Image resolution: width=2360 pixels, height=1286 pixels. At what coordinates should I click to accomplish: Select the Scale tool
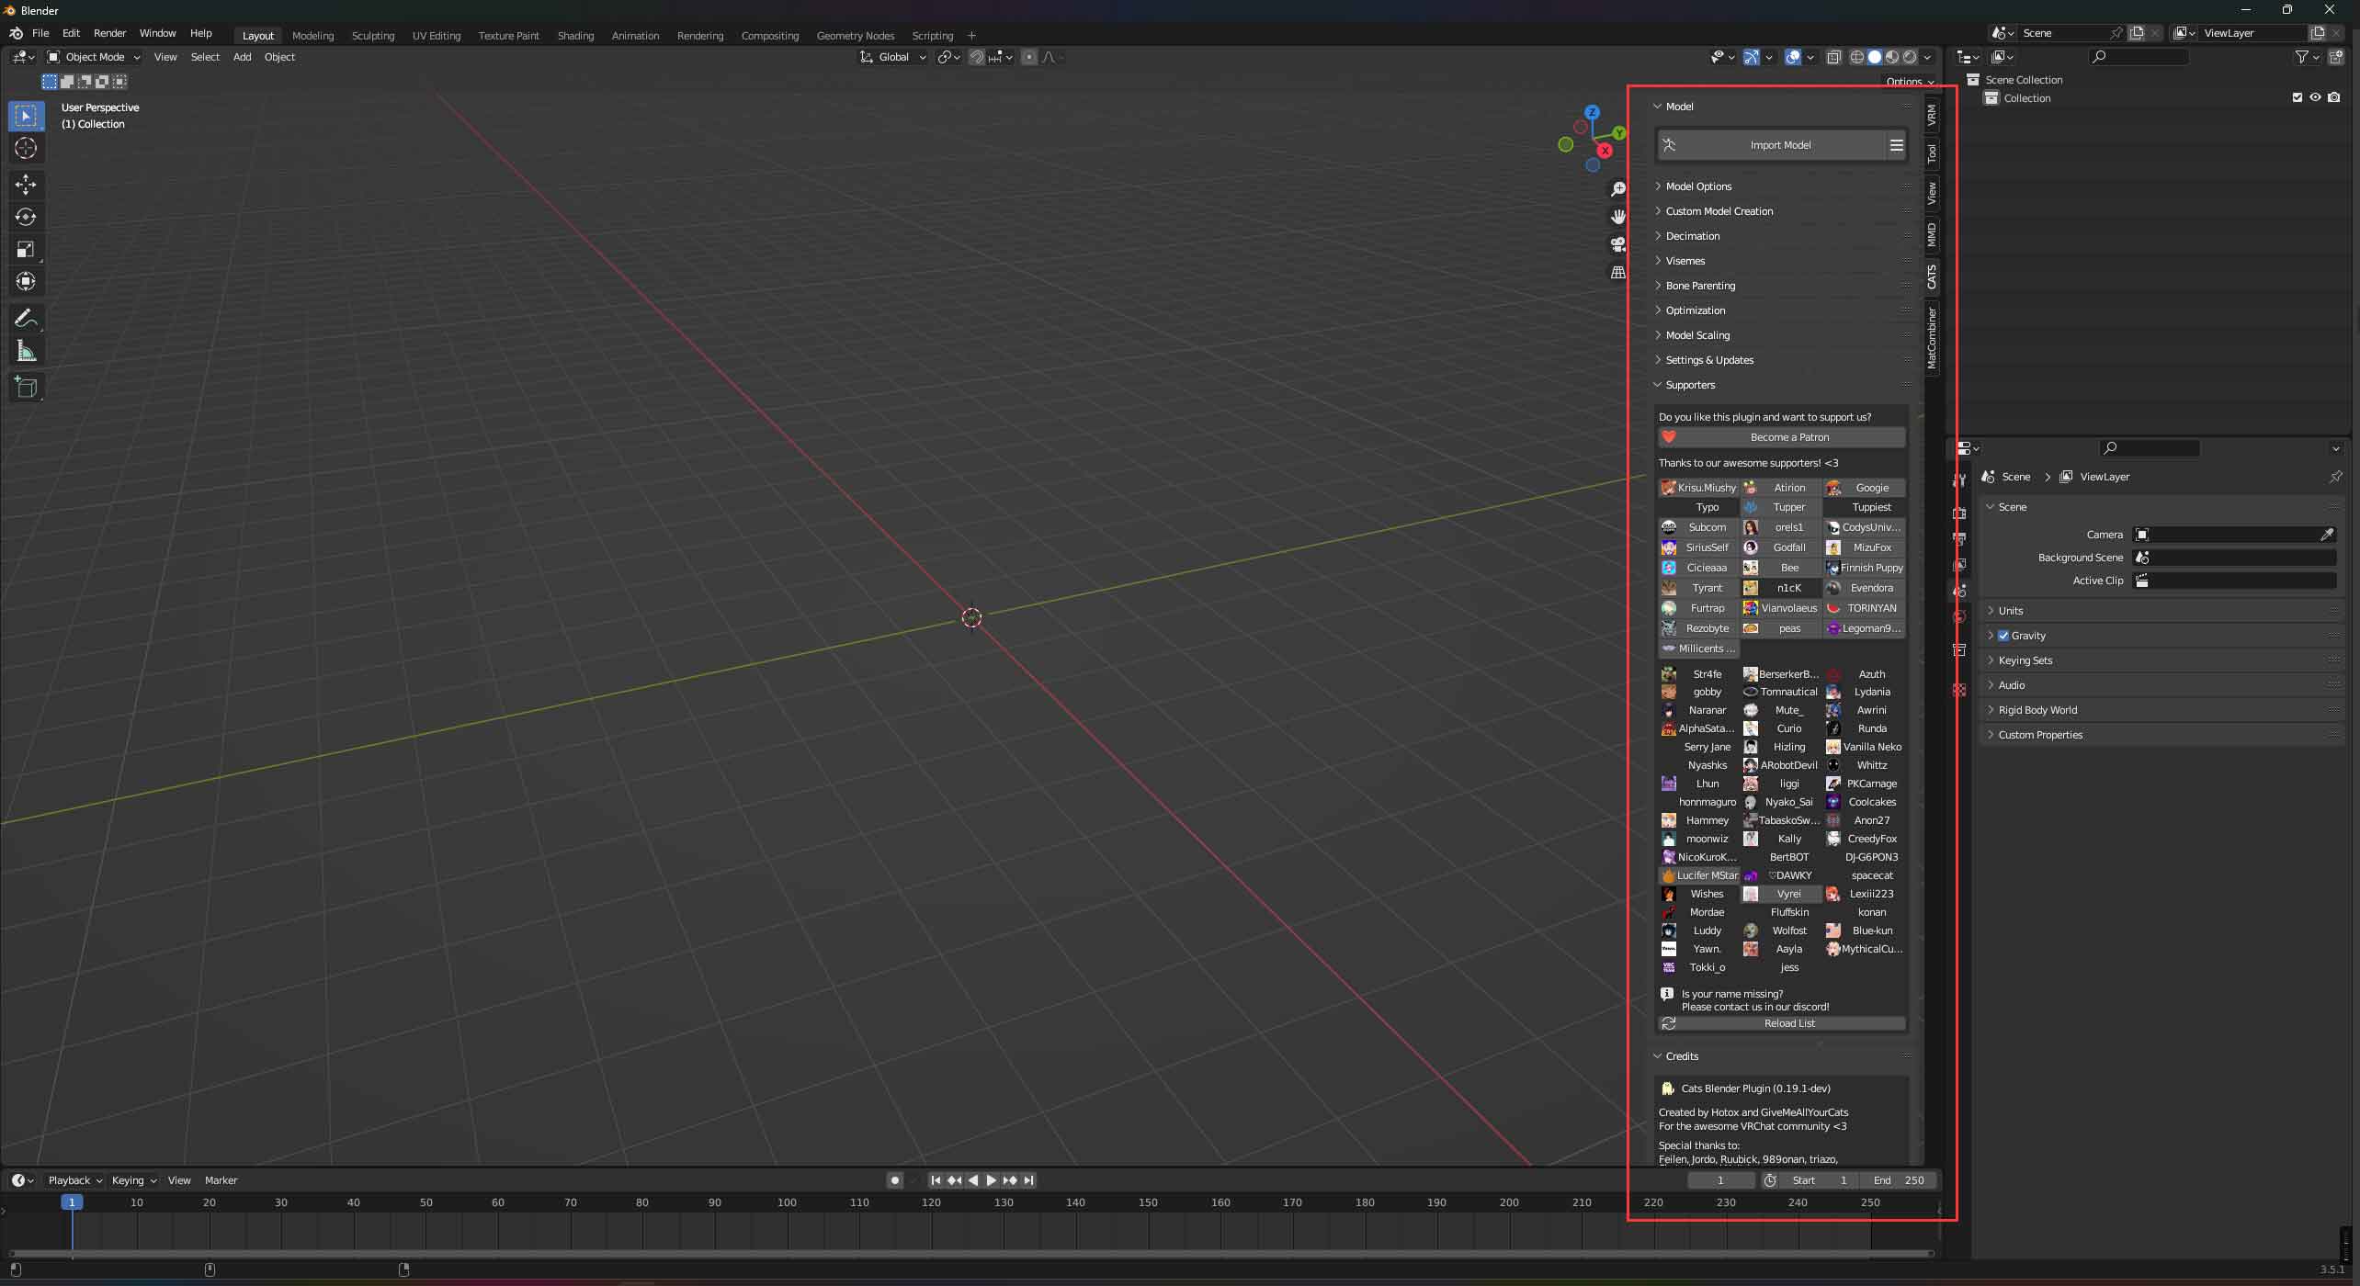tap(26, 249)
